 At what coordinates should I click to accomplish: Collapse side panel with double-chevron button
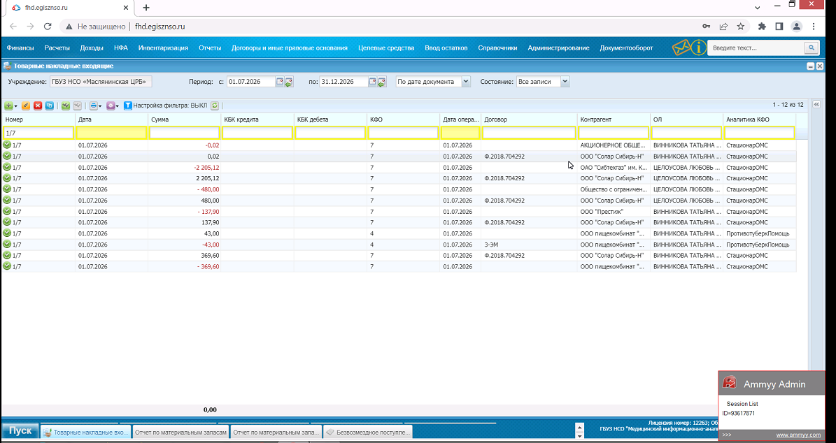click(x=816, y=105)
